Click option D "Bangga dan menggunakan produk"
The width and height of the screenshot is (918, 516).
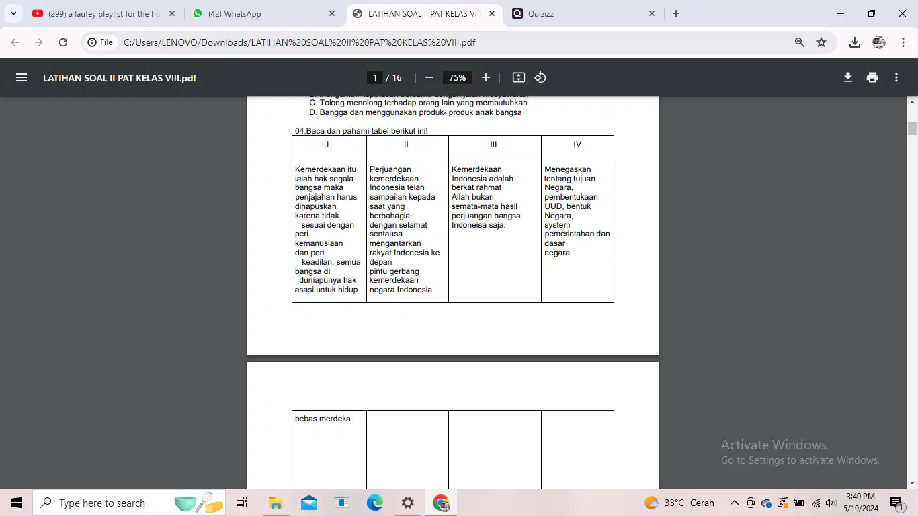click(415, 112)
